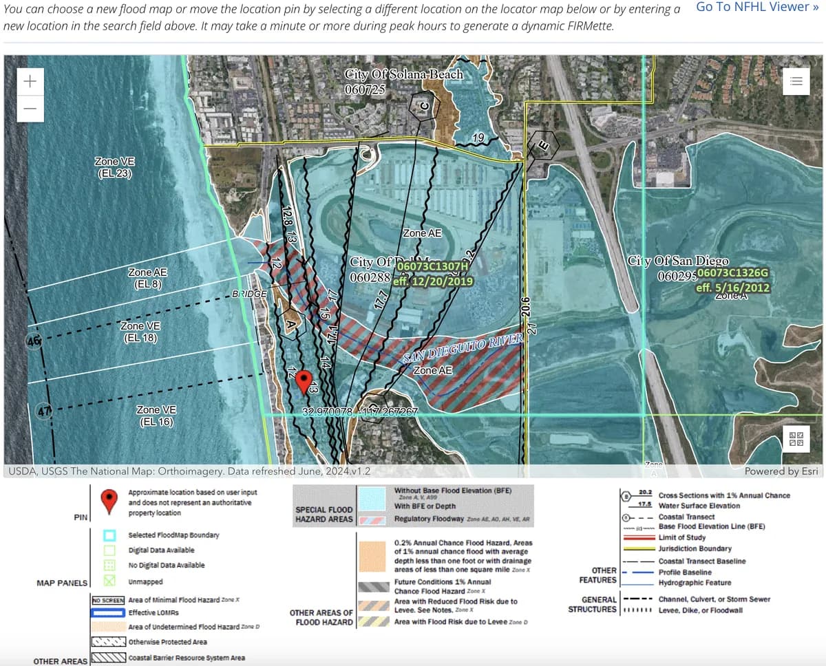
Task: Open the legend list button on map
Action: 796,80
